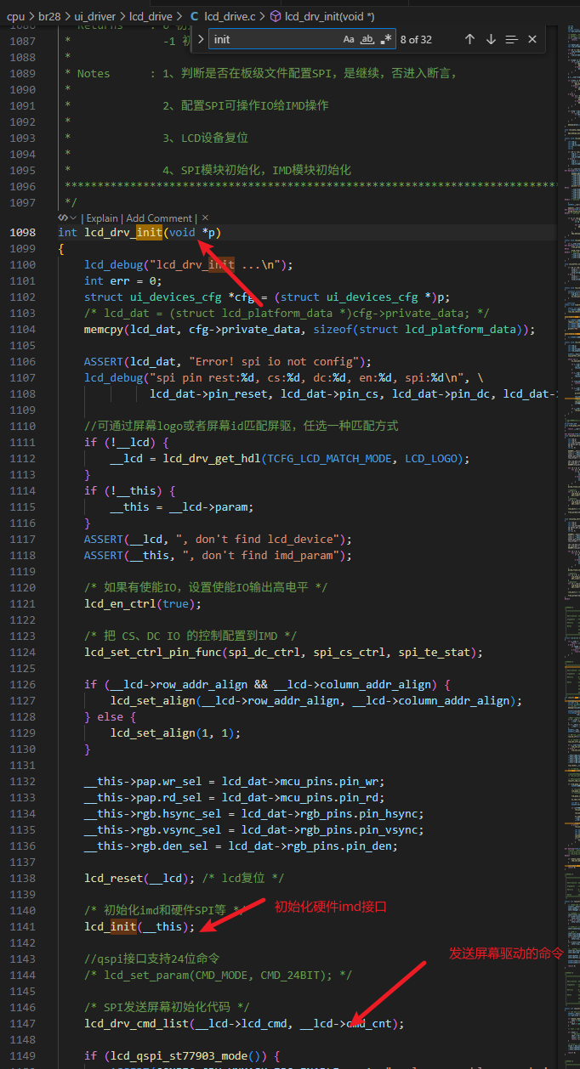Click line number 1098 in gutter
Viewport: 580px width, 1069px height.
pos(21,232)
